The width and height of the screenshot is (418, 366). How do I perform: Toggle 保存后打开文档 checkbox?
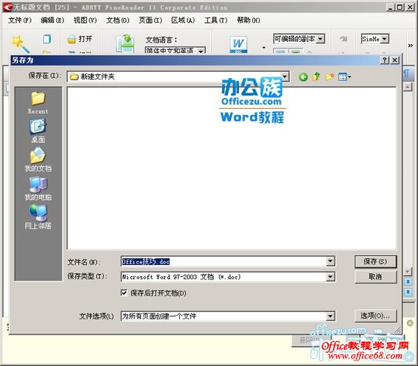(124, 293)
